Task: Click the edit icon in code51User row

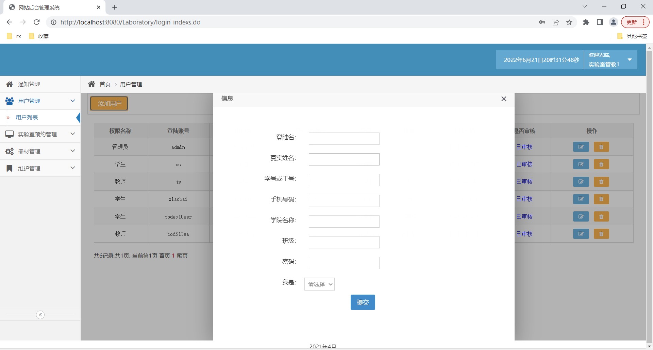Action: point(581,216)
